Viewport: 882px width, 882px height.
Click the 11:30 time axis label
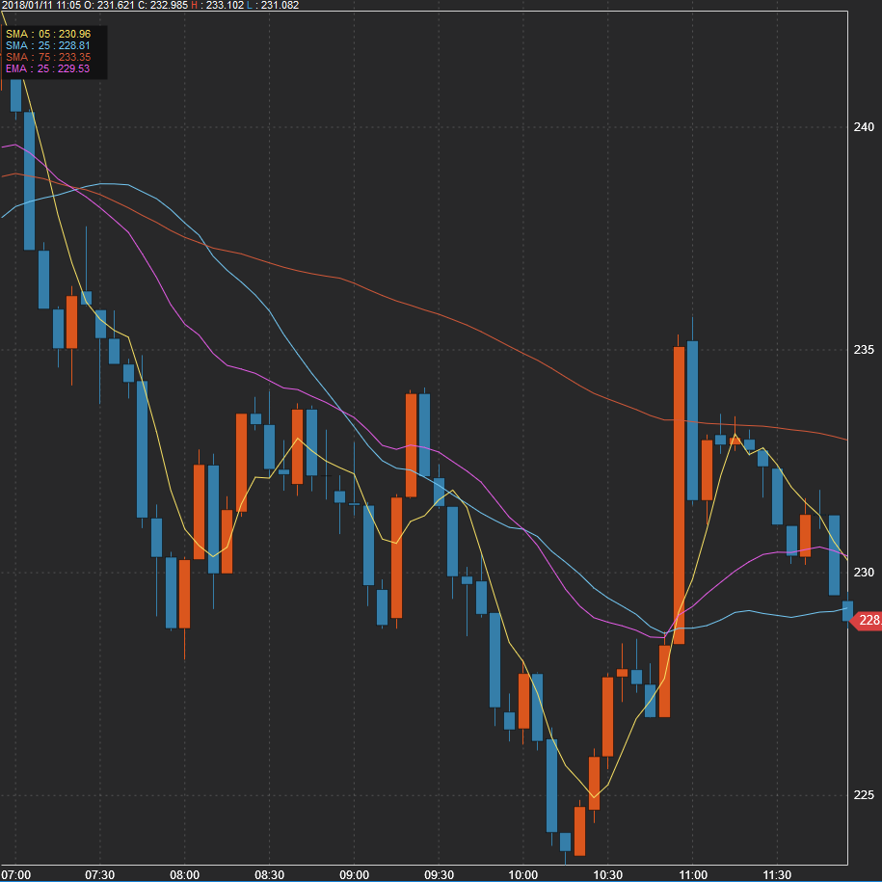click(x=777, y=875)
